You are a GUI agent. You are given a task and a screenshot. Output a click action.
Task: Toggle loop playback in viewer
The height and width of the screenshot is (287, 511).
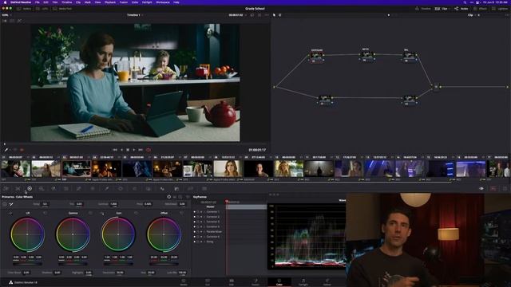point(149,150)
